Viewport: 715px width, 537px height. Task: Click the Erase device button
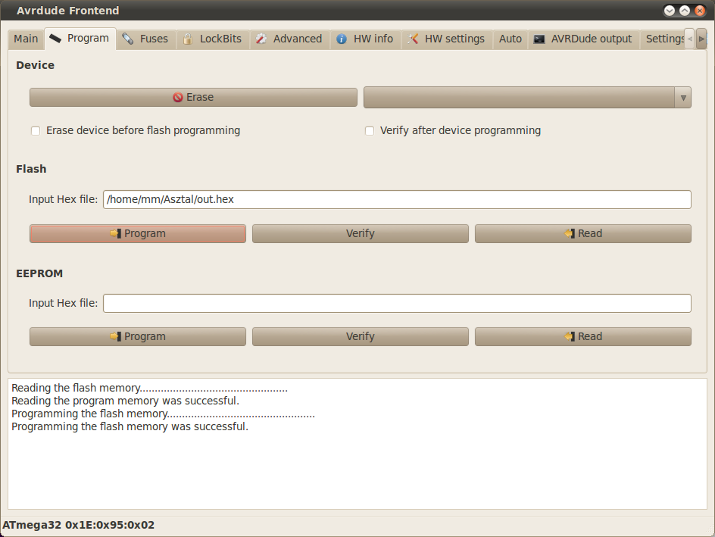coord(193,97)
